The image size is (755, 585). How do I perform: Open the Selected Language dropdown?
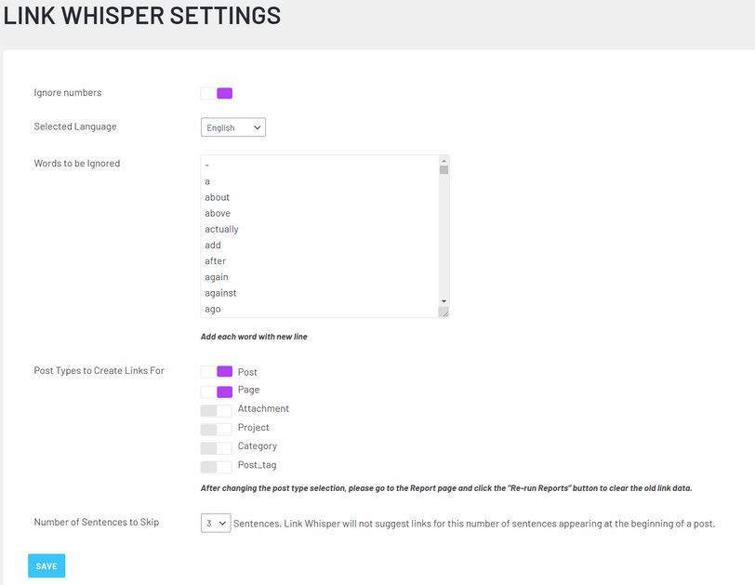click(233, 127)
